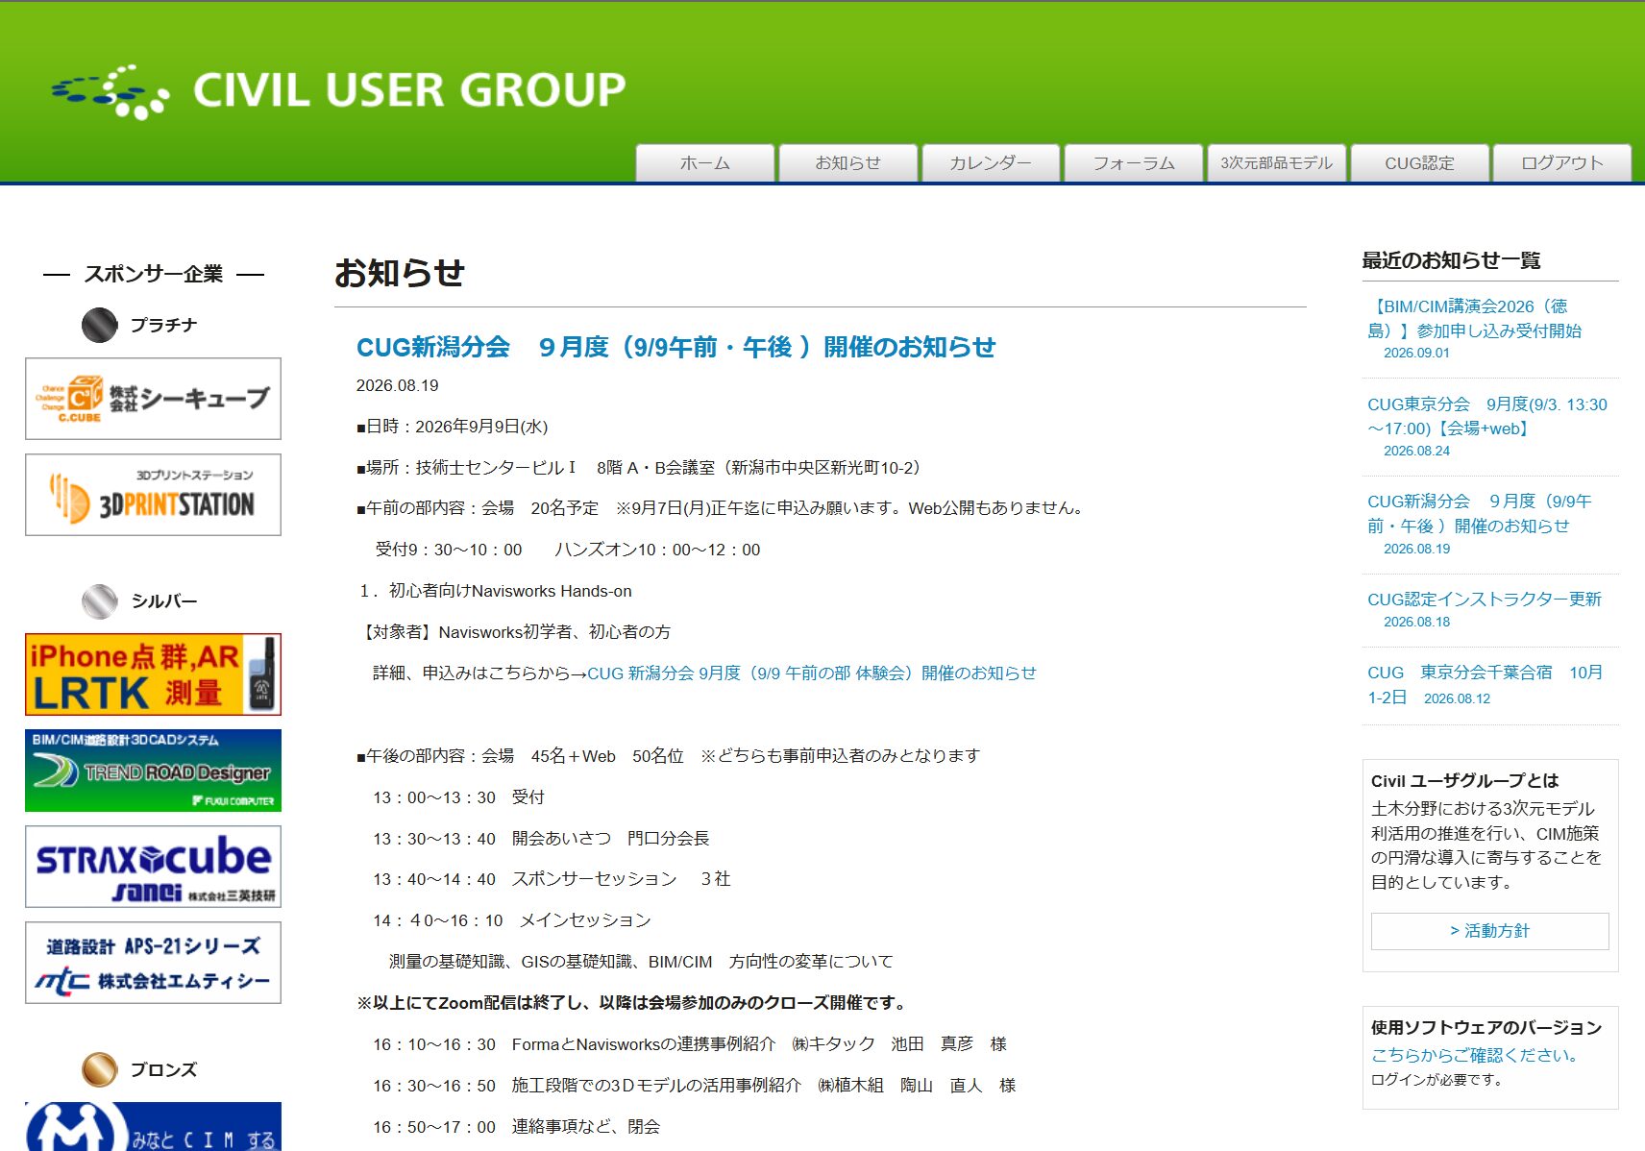Go to the ホーム tab
Viewport: 1645px width, 1151px height.
coord(705,163)
